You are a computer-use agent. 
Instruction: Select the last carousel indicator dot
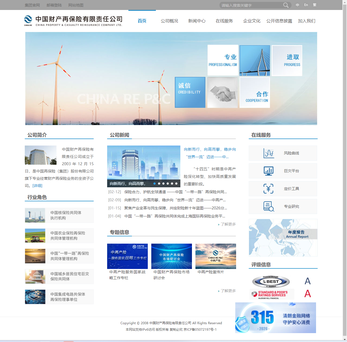click(176, 184)
